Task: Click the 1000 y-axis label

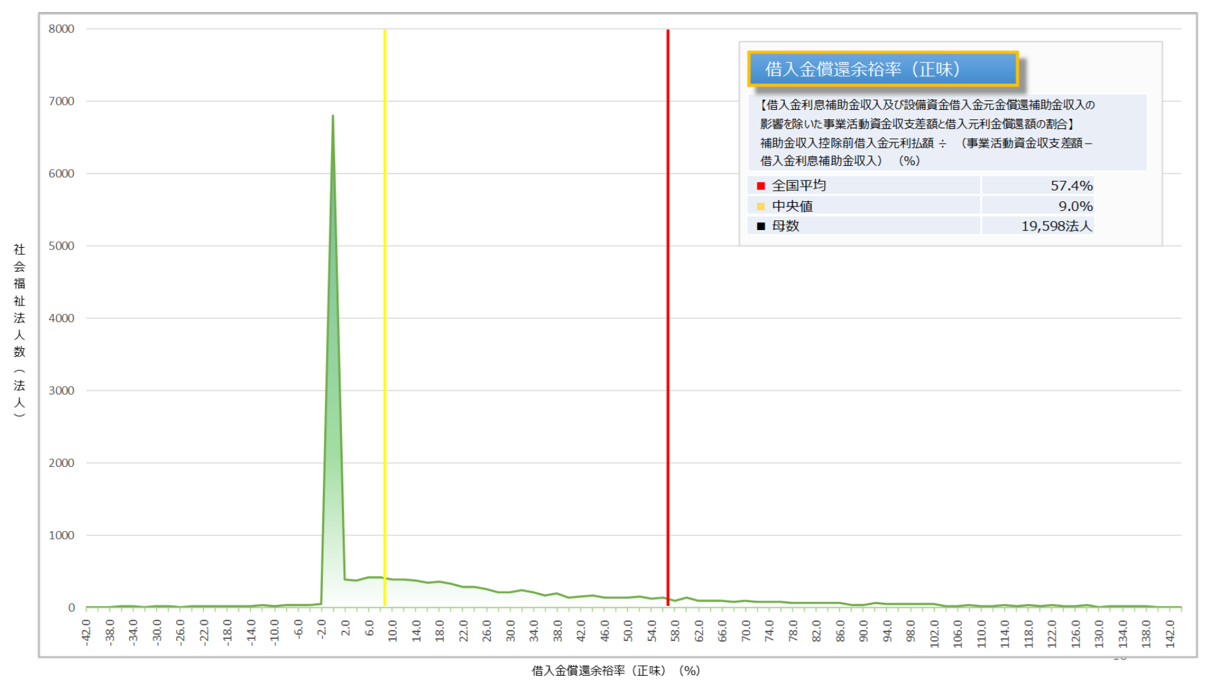Action: [61, 535]
